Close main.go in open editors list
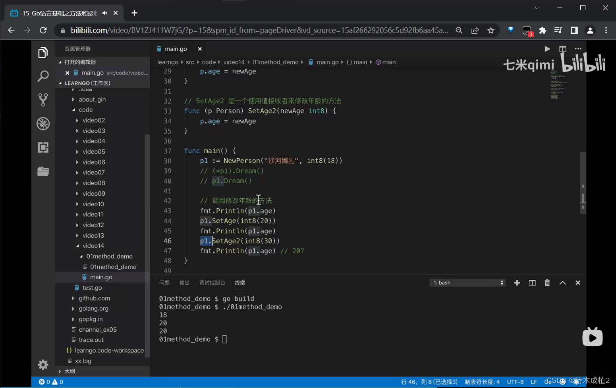Screen dimensions: 616x388 click(x=68, y=73)
